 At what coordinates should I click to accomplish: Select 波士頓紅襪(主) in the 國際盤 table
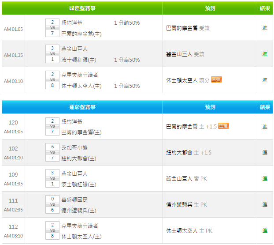pyautogui.click(x=79, y=60)
